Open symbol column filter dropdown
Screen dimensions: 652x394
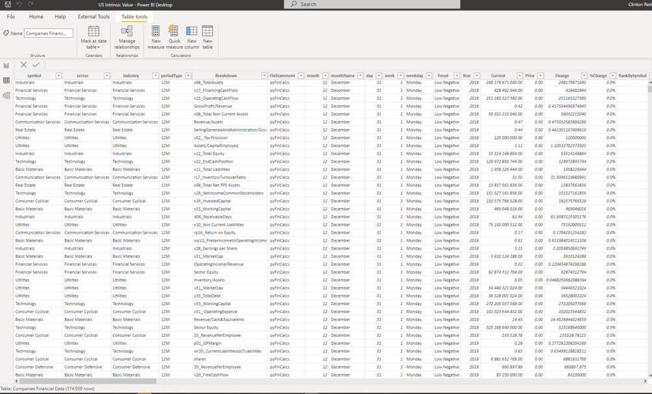coord(58,76)
